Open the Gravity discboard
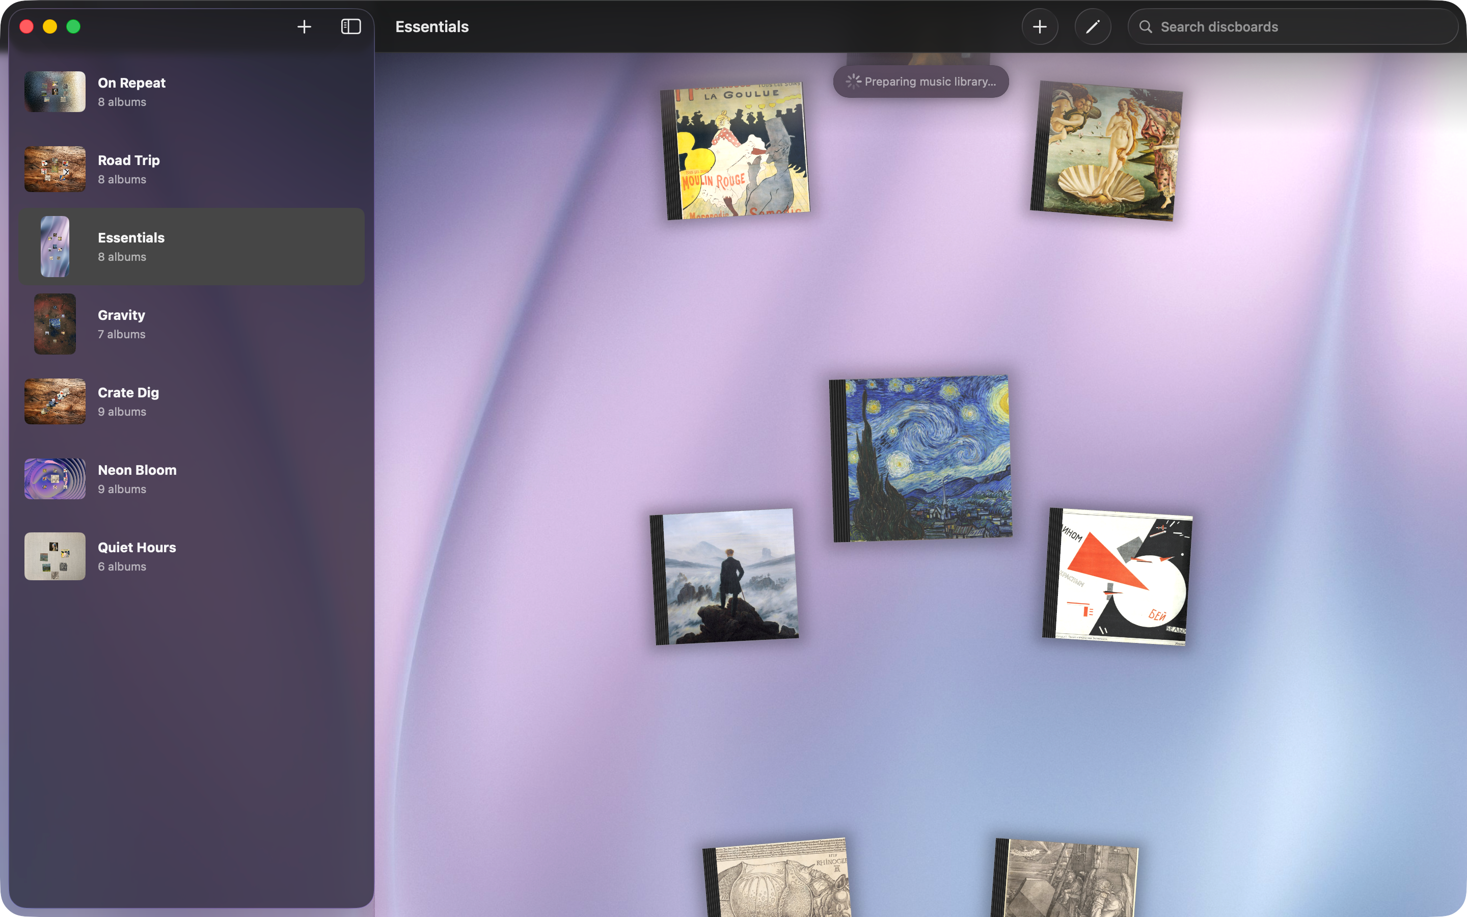 pos(192,325)
